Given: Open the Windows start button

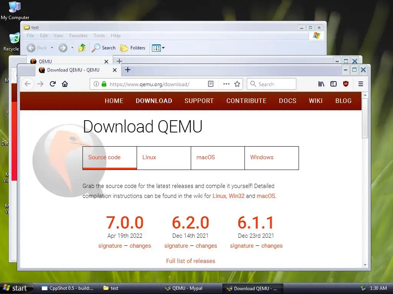Looking at the screenshot, I should pyautogui.click(x=17, y=288).
